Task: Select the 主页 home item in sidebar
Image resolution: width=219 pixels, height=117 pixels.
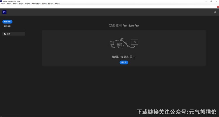Action: [x=13, y=34]
